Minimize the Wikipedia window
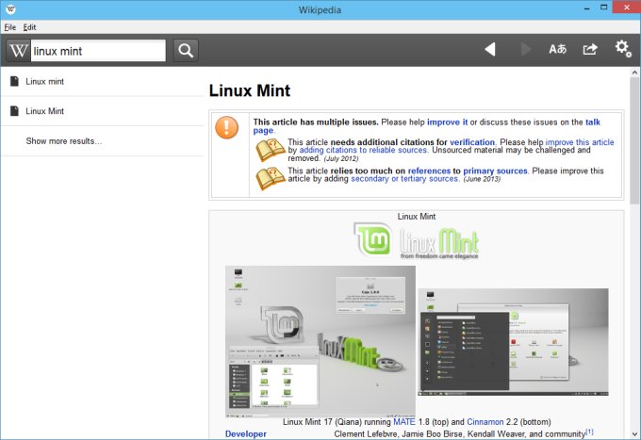The width and height of the screenshot is (641, 440). point(586,8)
